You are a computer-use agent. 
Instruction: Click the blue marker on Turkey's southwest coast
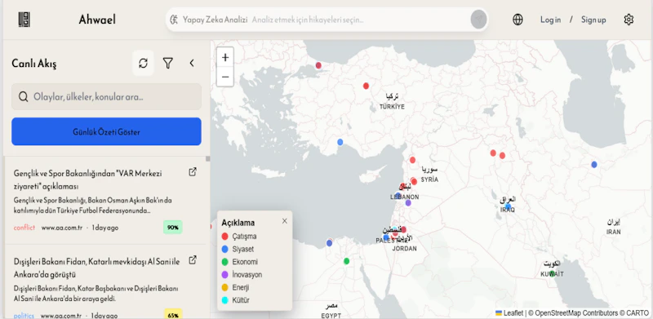(x=340, y=142)
